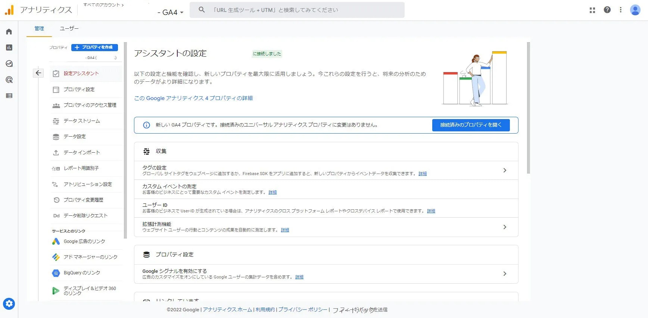Select BigQuery のリンク sidebar item
Screen dimensions: 648x318
pyautogui.click(x=82, y=273)
